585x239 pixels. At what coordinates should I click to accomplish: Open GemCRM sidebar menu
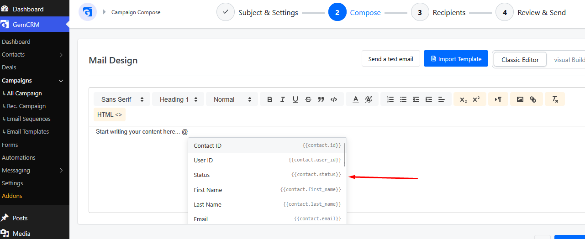35,25
